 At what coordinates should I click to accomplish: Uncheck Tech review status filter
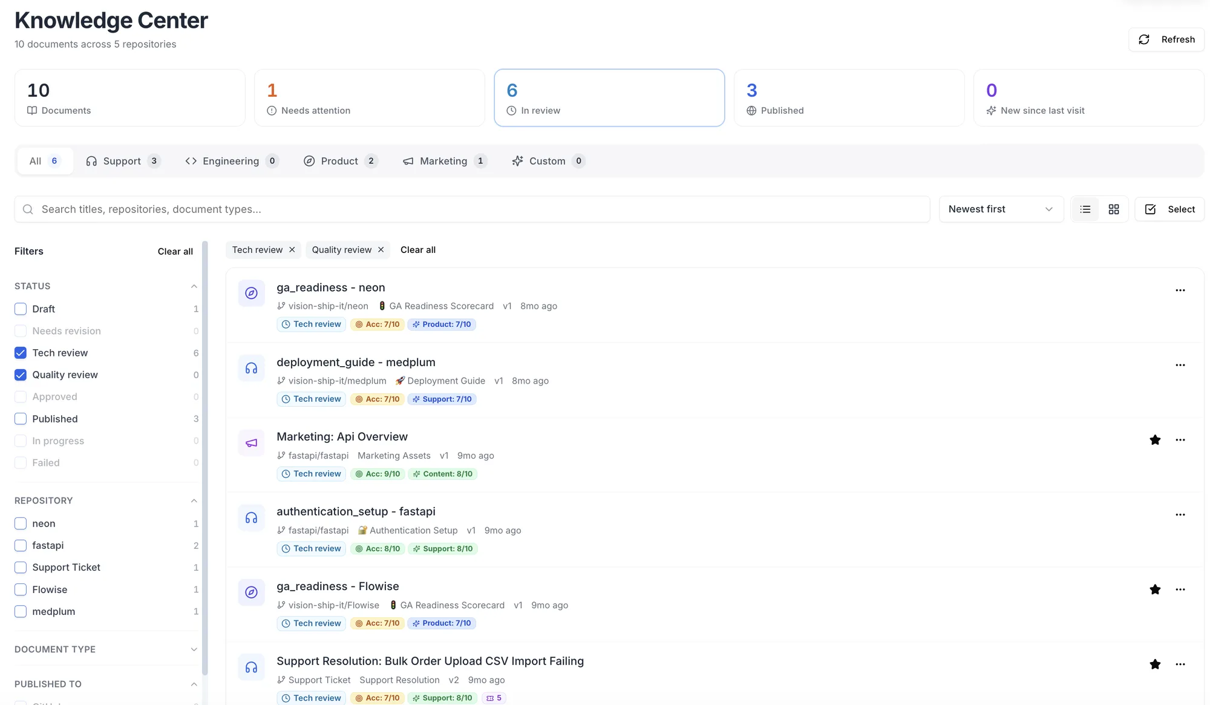[21, 353]
